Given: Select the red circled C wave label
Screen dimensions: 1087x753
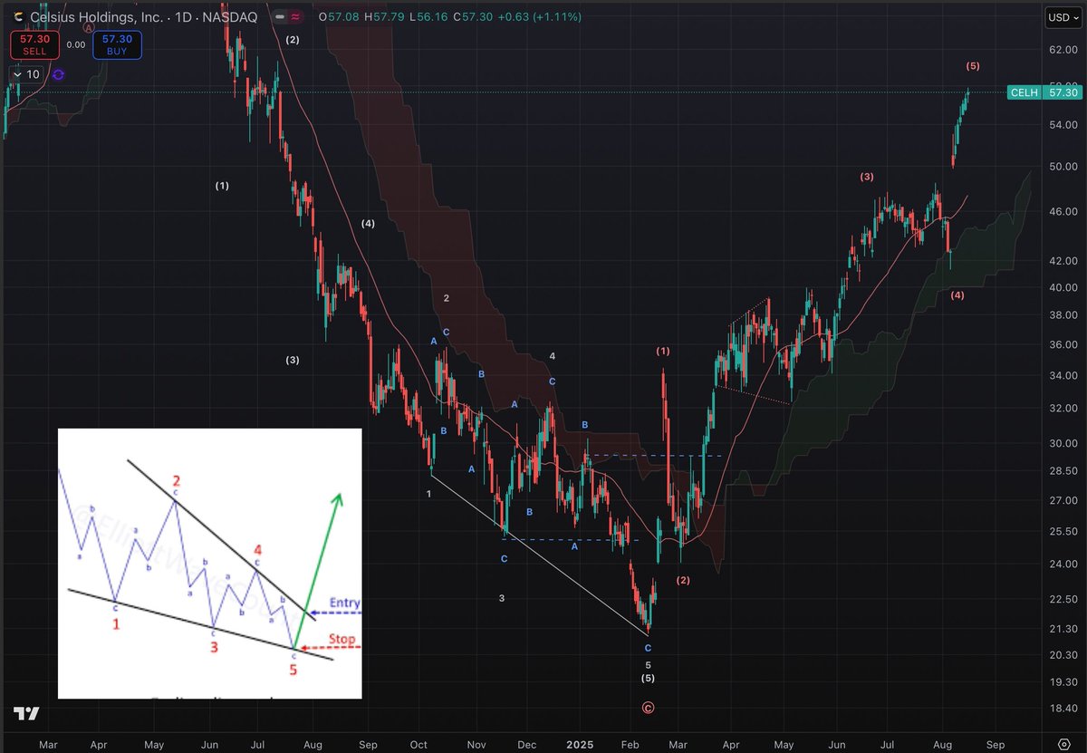Looking at the screenshot, I should pyautogui.click(x=648, y=708).
